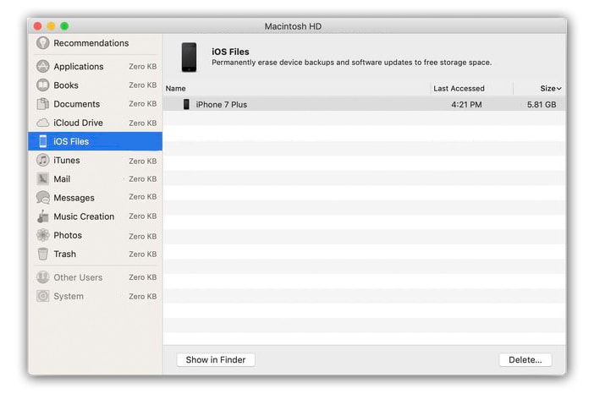Select the iPhone 7 Plus backup row
Screen dimensions: 594x394
(365, 105)
